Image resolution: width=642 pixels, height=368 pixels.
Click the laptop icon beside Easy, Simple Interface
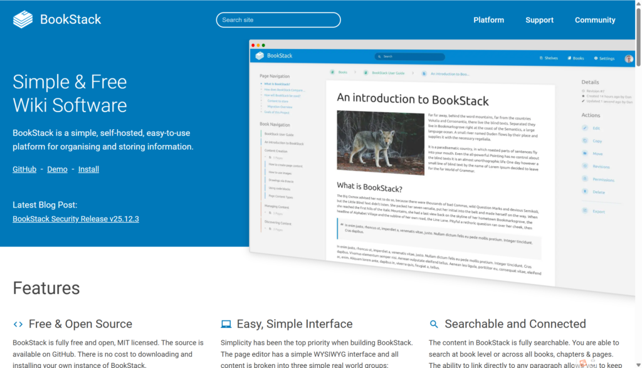(226, 324)
